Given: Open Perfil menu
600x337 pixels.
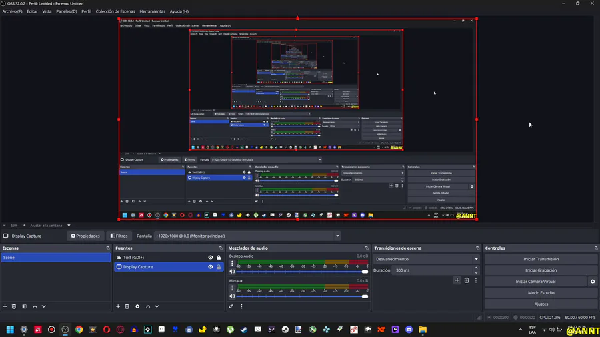Looking at the screenshot, I should [x=87, y=11].
